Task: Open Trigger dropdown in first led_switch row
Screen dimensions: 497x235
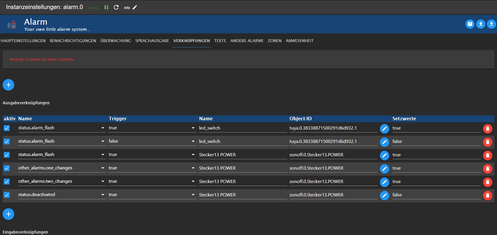Action: [x=152, y=128]
